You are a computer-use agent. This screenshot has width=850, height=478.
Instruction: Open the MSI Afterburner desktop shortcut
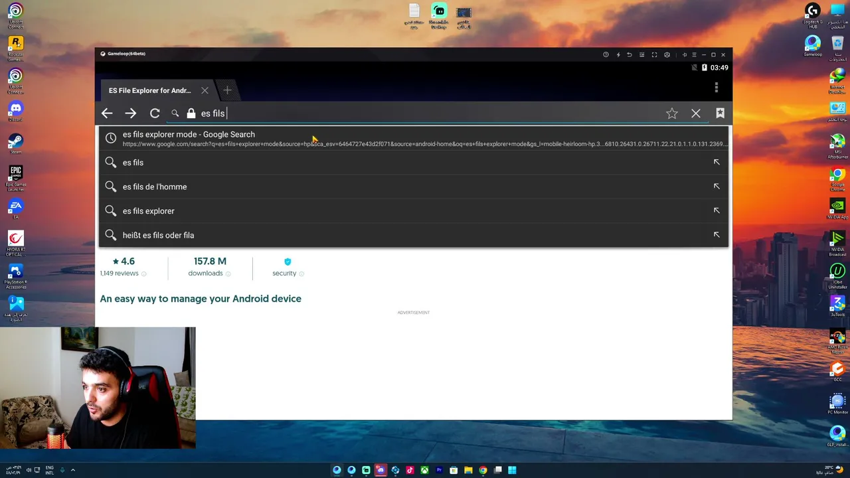[837, 144]
